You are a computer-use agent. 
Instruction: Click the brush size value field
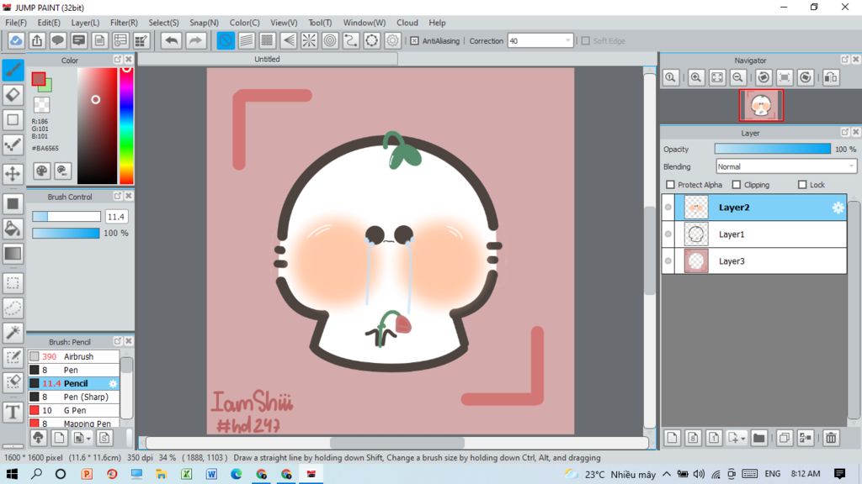[116, 217]
